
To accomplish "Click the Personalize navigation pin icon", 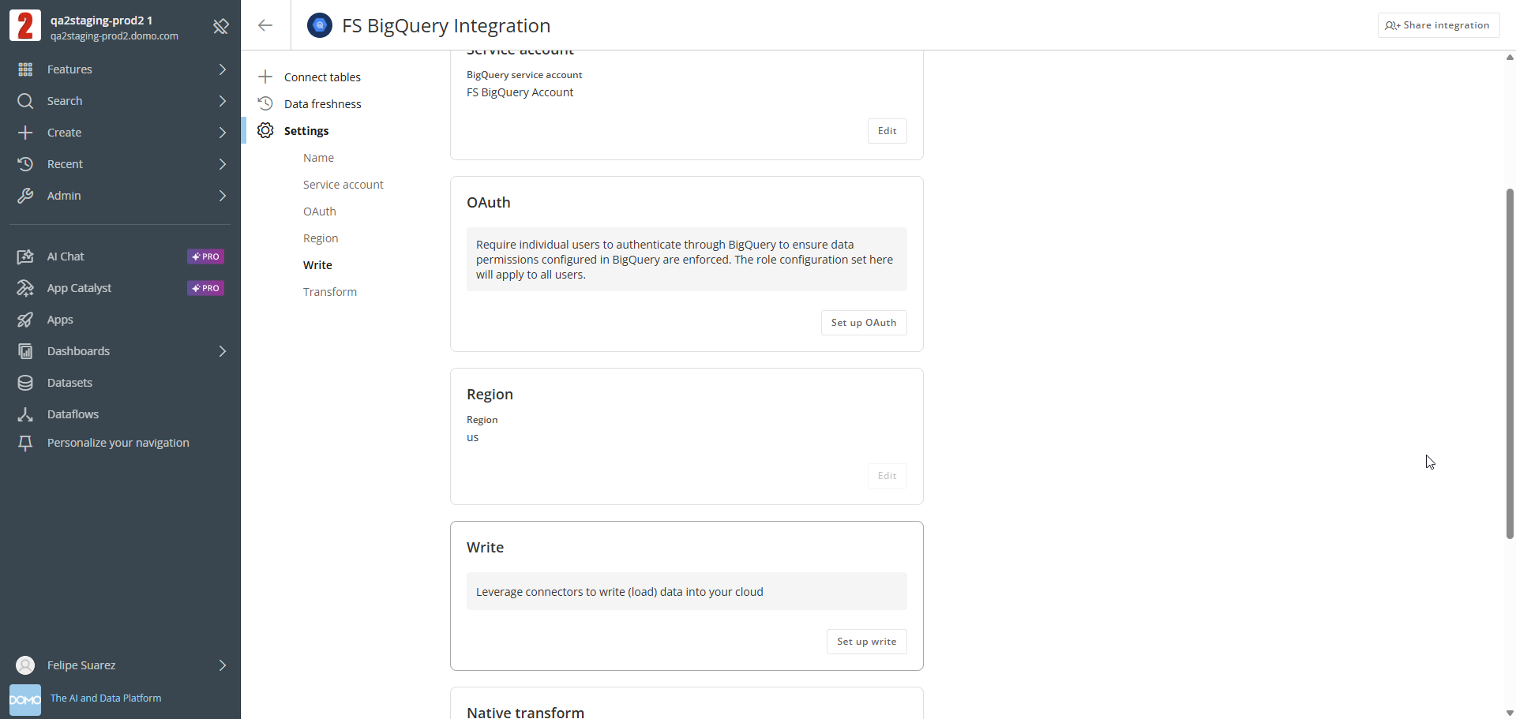I will click(x=25, y=444).
